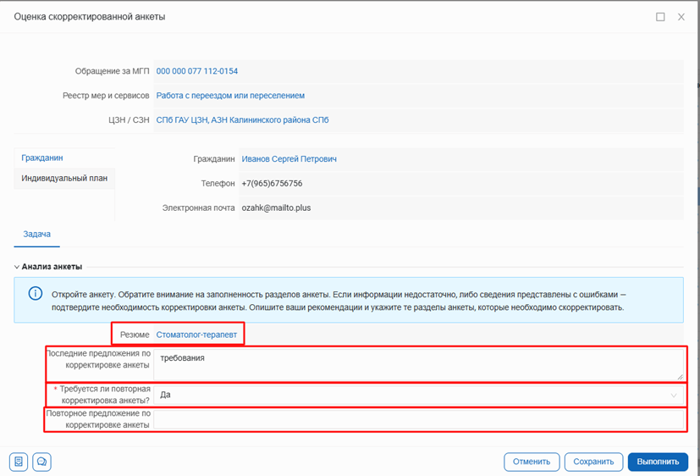Viewport: 700px width, 476px height.
Task: Click the info icon in the blue notice
Action: (36, 294)
